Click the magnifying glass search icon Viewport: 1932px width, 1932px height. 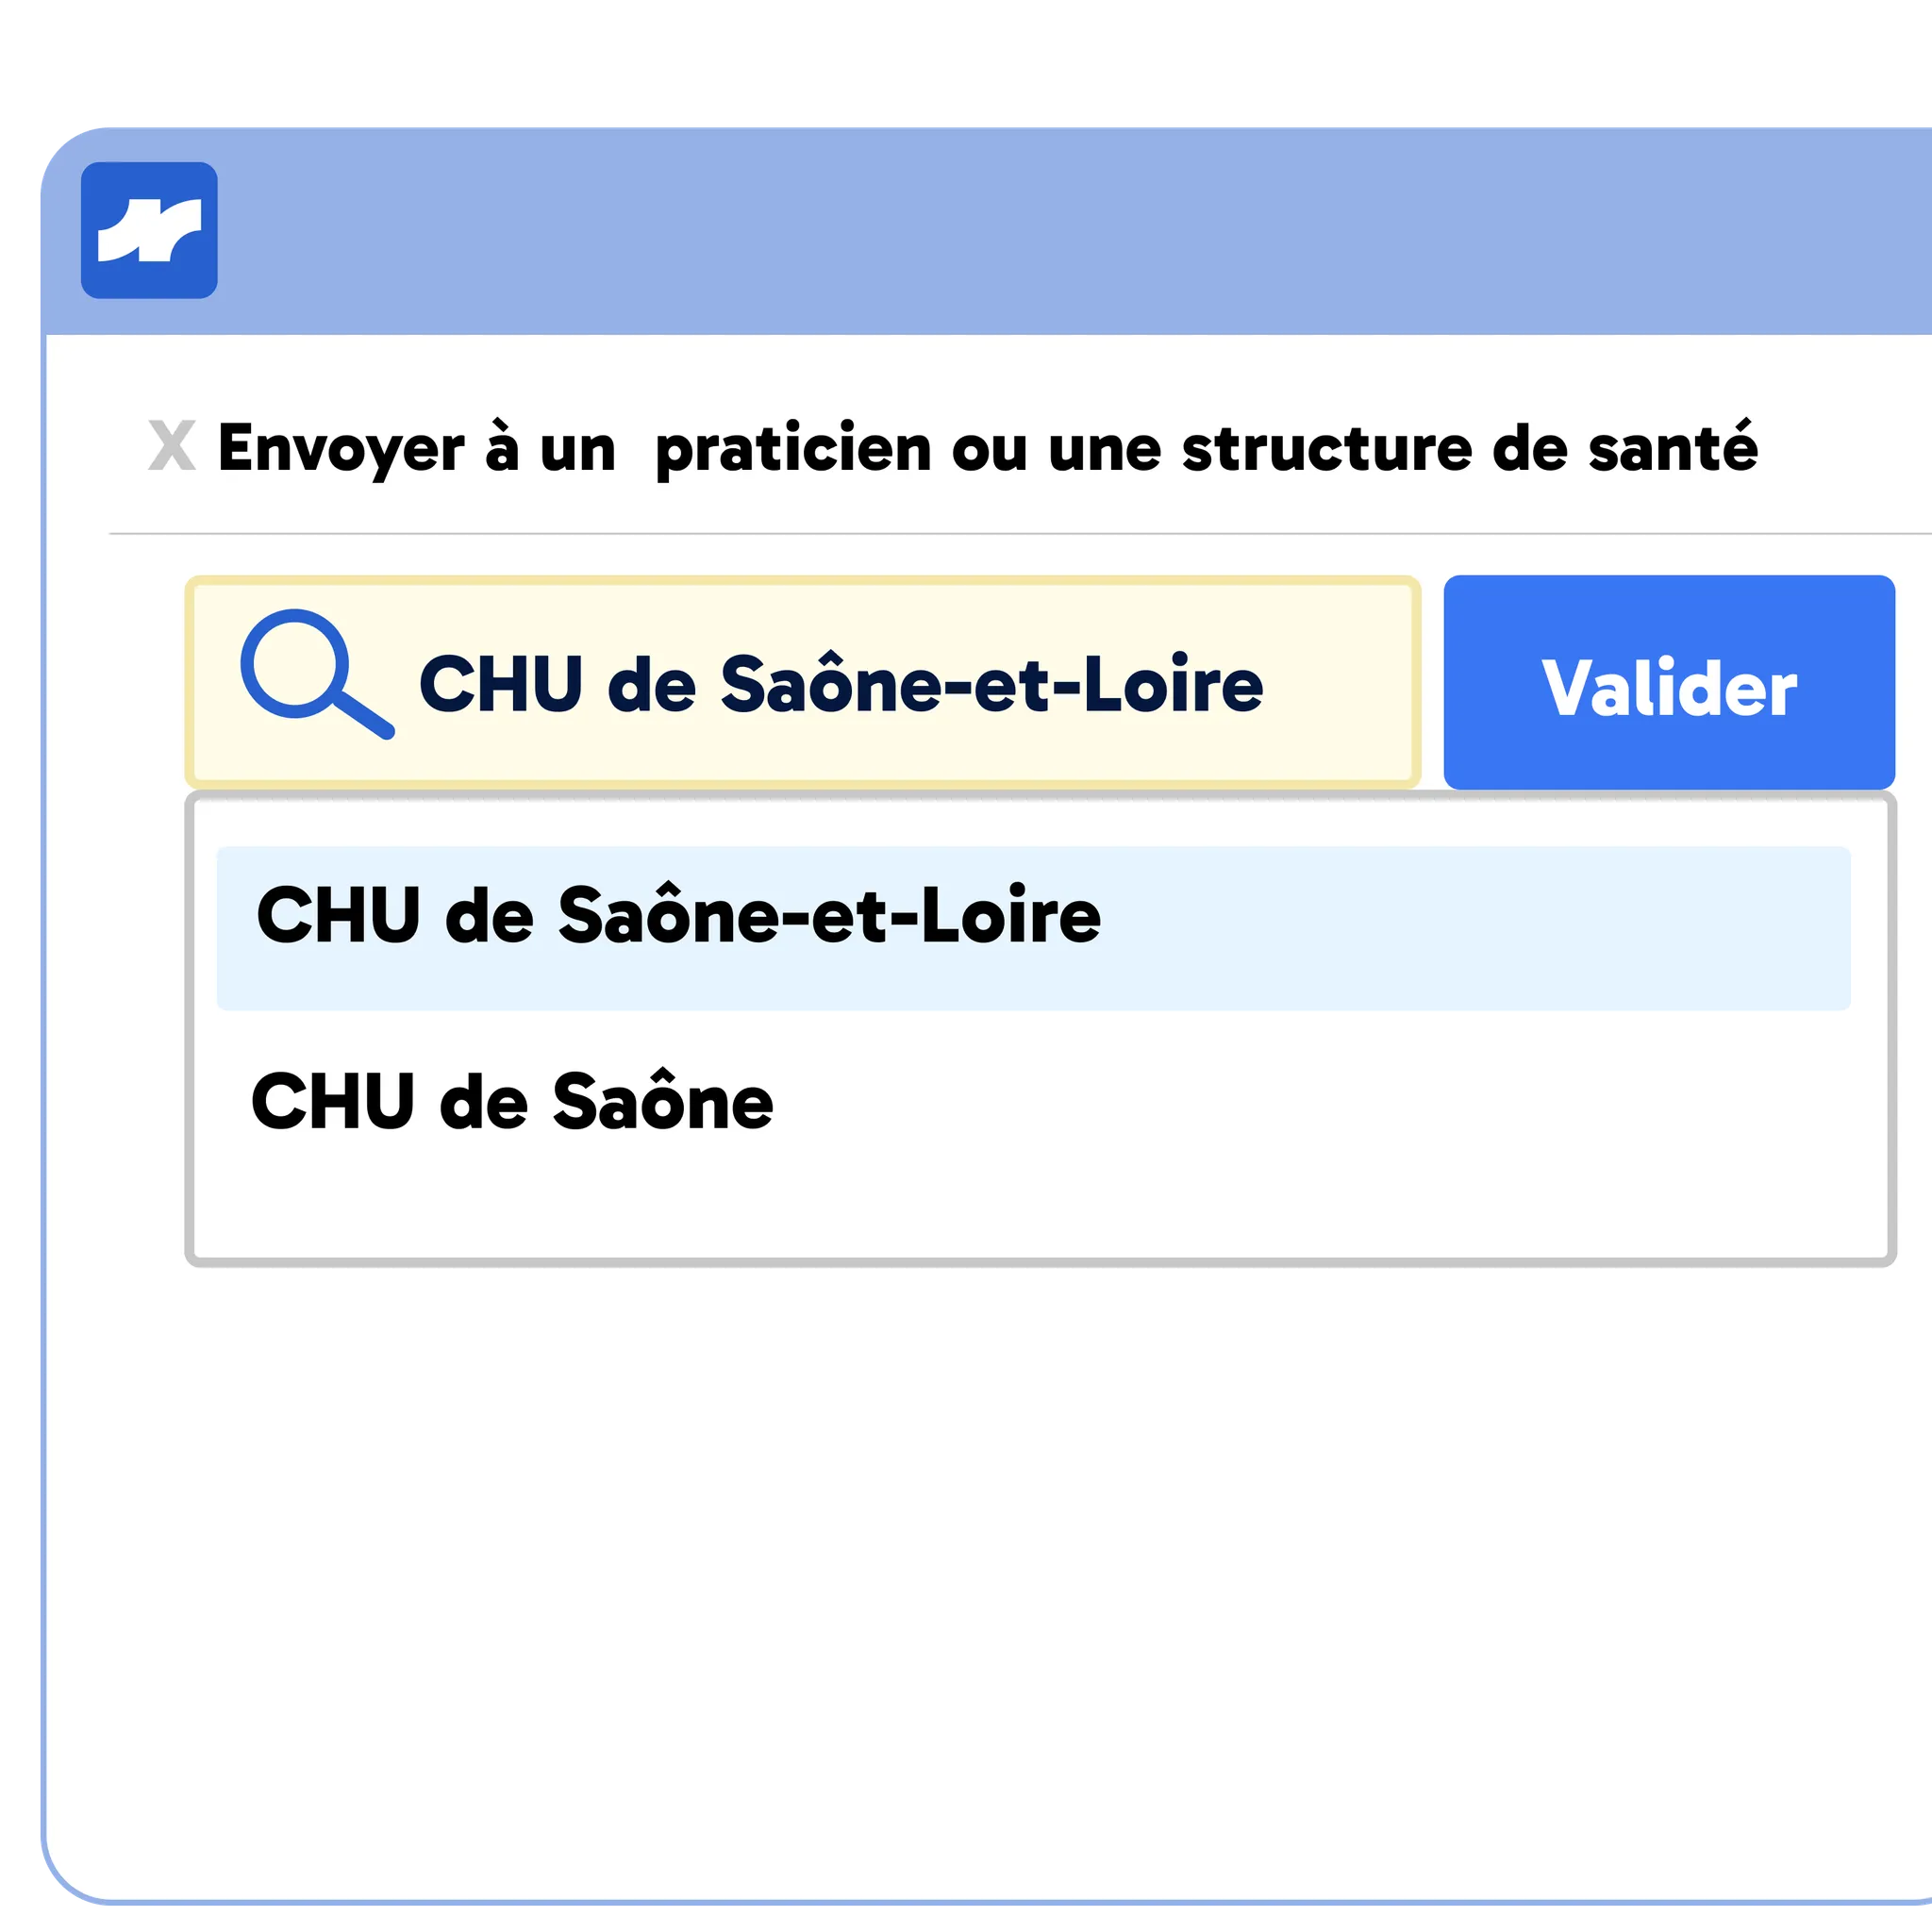pyautogui.click(x=317, y=674)
